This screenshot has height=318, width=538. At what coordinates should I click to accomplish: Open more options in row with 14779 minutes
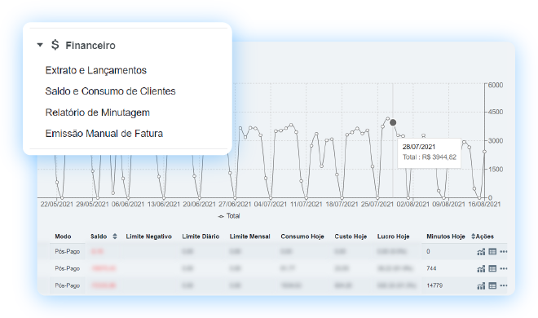point(503,285)
